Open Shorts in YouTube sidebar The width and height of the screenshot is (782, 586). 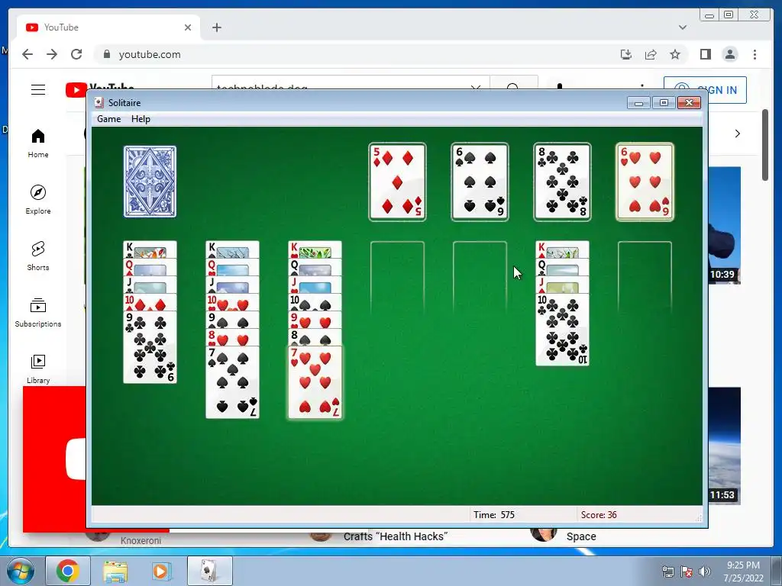pos(38,256)
